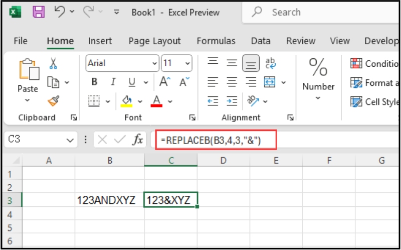Click the Insert Function fx icon
The image size is (401, 250).
point(138,140)
